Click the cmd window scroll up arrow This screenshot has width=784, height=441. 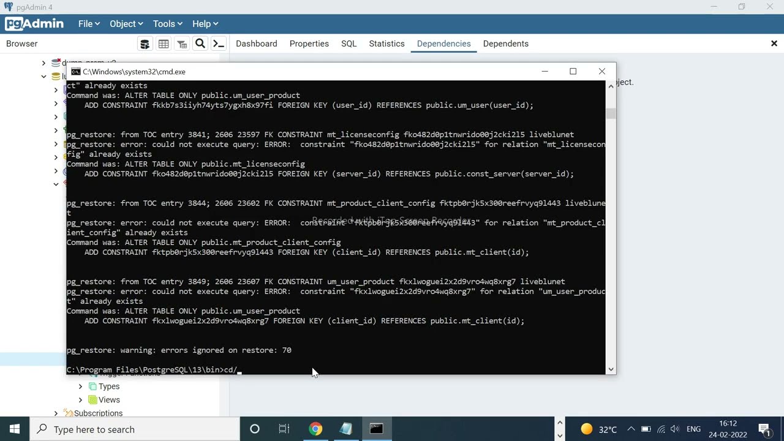tap(611, 86)
